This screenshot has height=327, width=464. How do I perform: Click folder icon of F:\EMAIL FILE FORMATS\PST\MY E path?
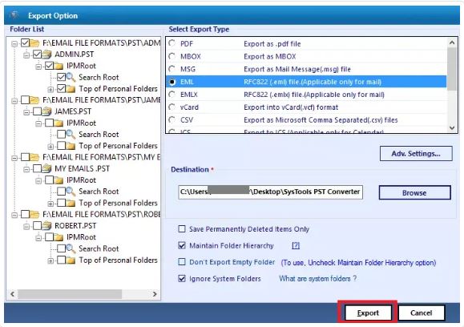[34, 157]
